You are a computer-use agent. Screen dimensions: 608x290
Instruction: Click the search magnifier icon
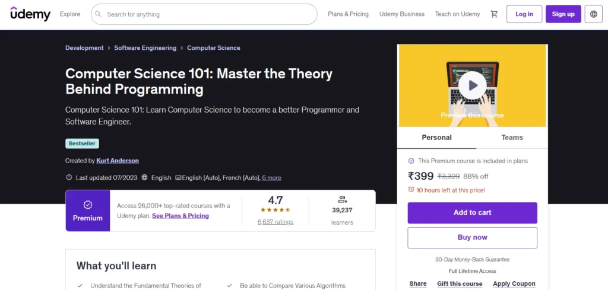click(99, 14)
